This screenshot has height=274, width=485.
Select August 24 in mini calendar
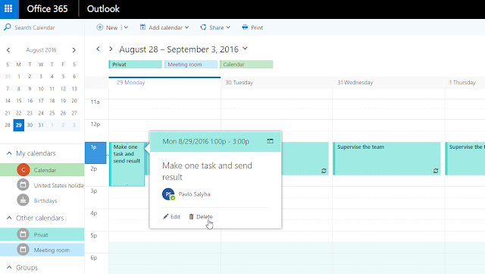(41, 113)
